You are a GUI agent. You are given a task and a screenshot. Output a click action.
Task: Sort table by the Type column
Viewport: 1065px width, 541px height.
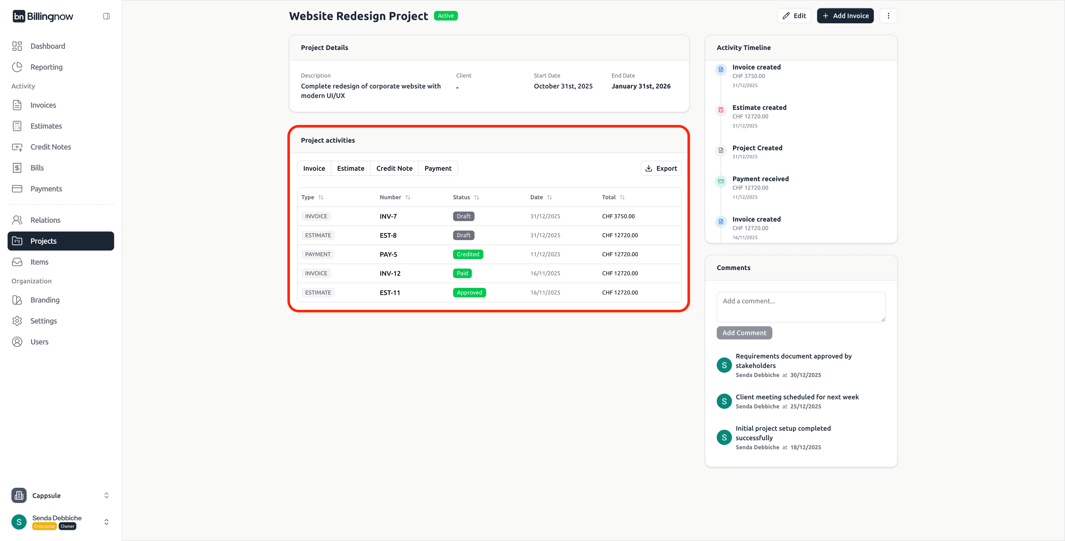(321, 197)
